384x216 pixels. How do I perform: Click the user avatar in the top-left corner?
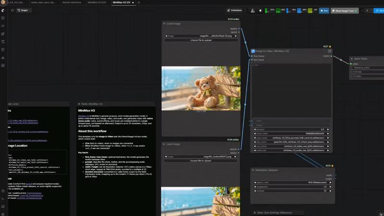pyautogui.click(x=3, y=2)
